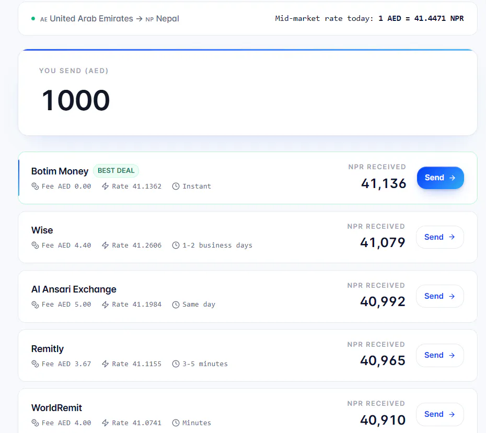Click the green status dot by United Arab Emirates

[x=33, y=19]
